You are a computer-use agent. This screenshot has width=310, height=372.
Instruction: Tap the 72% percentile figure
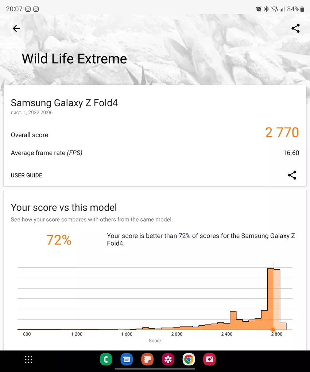coord(59,240)
